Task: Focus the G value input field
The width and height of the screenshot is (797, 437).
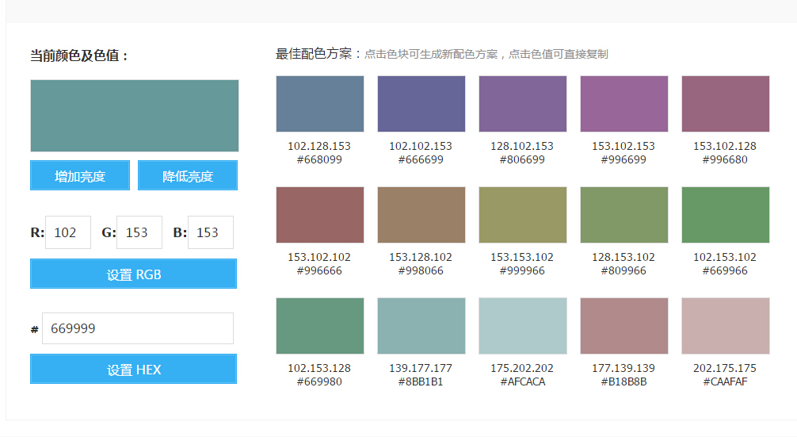Action: click(139, 232)
